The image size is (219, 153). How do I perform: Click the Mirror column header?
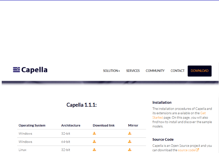coord(133,125)
